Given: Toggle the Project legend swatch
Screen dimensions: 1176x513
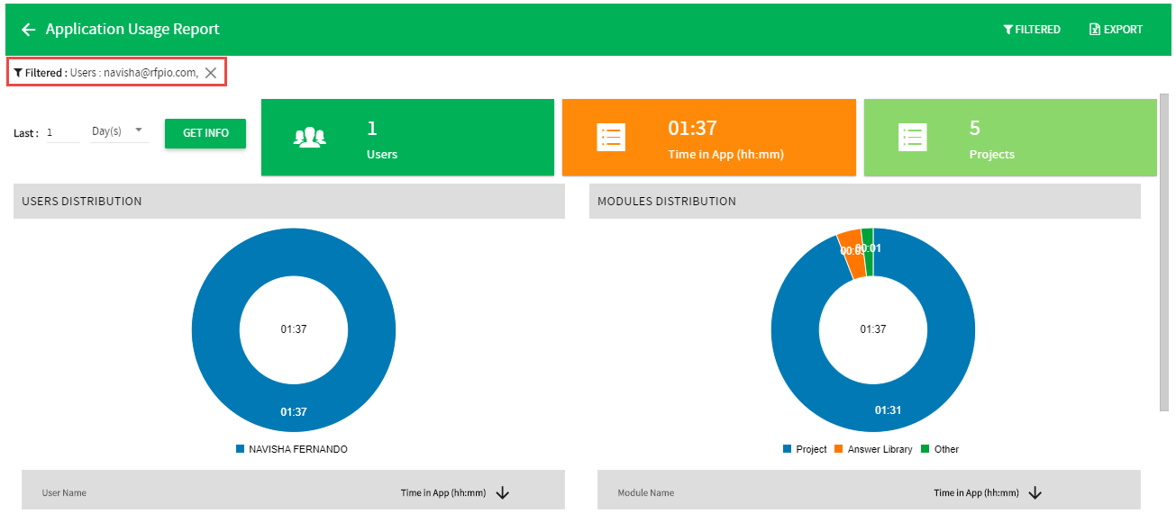Looking at the screenshot, I should click(x=788, y=449).
